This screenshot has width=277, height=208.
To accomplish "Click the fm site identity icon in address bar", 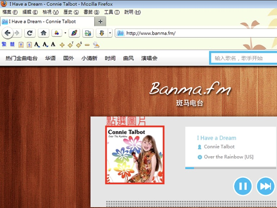I will [x=120, y=33].
